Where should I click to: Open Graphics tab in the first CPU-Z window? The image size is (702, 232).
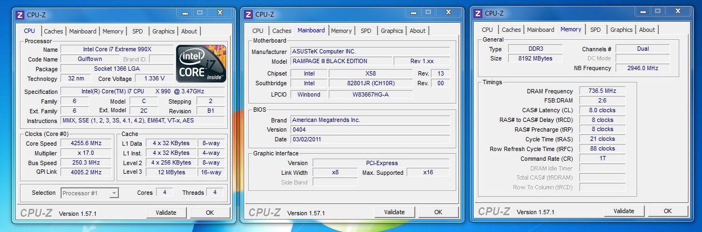coord(163,31)
